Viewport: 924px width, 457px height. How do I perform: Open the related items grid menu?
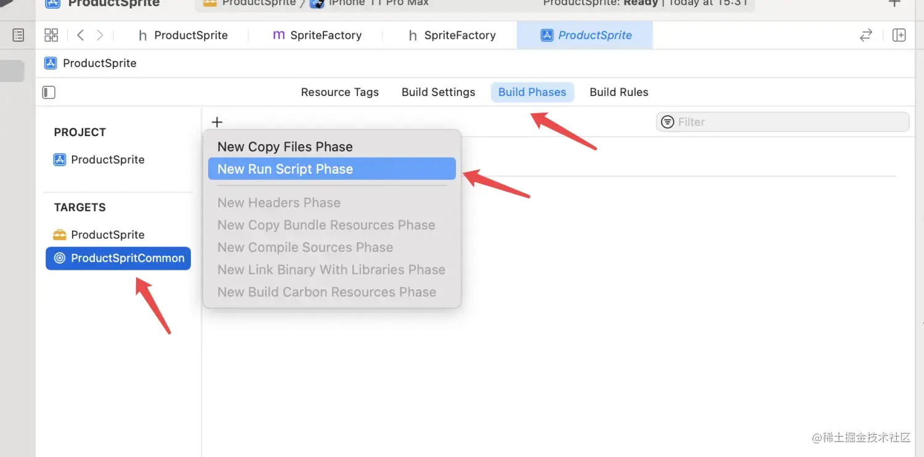[x=51, y=35]
